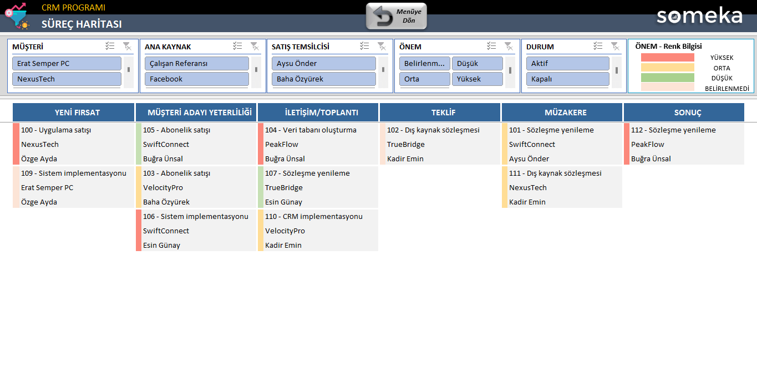Viewport: 757px width, 388px height.
Task: Clear the DURUM slicer filter
Action: coord(615,47)
